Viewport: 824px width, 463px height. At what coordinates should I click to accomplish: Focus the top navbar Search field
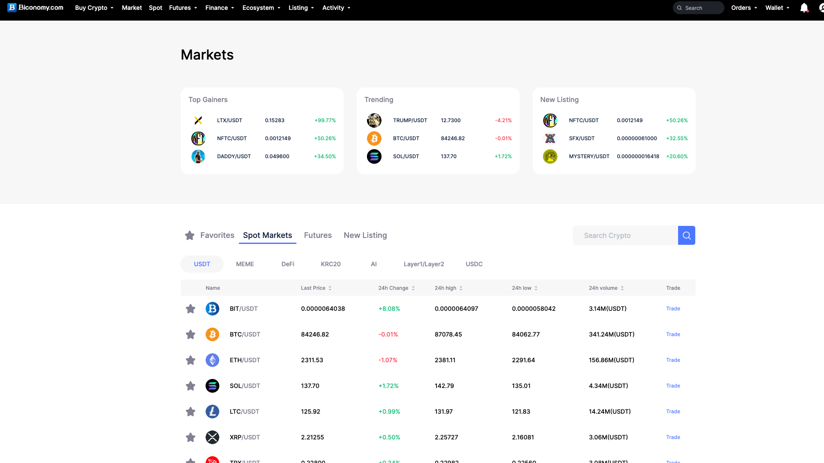[x=698, y=8]
